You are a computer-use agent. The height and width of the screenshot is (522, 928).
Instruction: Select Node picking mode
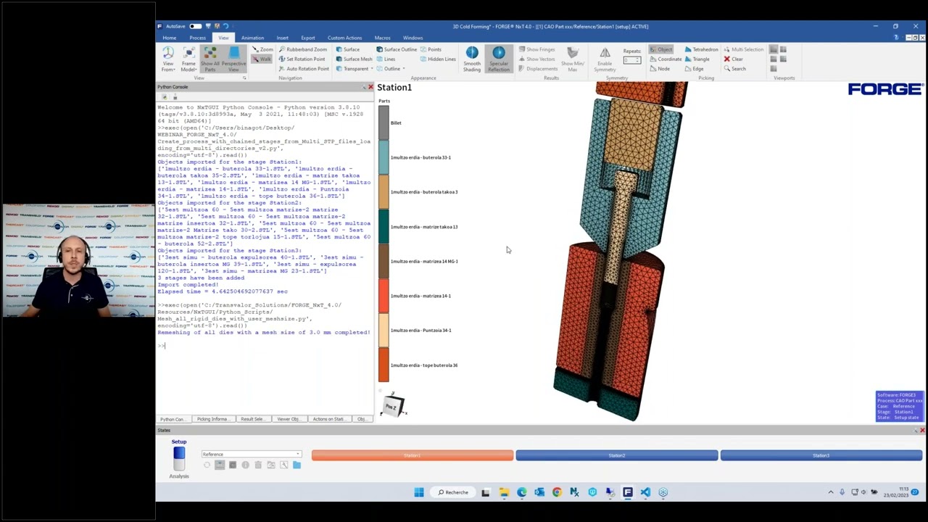click(659, 69)
